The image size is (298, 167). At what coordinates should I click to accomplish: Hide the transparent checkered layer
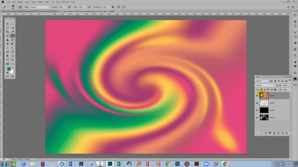(257, 103)
